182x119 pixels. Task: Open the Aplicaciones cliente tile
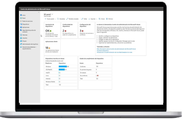(52, 47)
